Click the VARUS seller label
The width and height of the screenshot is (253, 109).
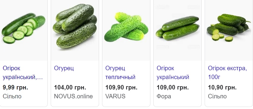pyautogui.click(x=115, y=96)
